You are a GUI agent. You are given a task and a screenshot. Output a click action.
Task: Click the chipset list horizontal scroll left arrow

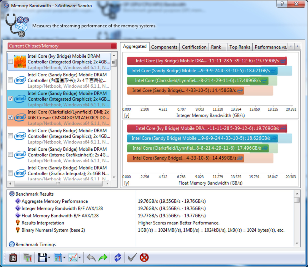[x=11, y=184]
